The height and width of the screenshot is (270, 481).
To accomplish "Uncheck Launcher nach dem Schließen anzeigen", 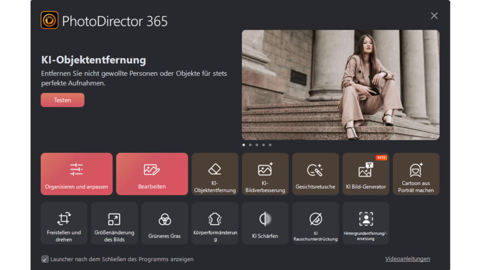I will [45, 259].
